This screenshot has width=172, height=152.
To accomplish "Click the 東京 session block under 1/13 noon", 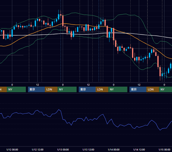I will pyautogui.click(x=87, y=89).
